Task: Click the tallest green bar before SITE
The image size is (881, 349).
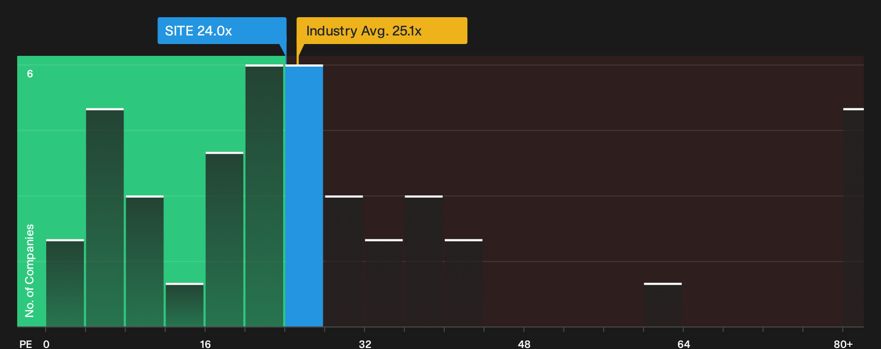Action: [264, 196]
